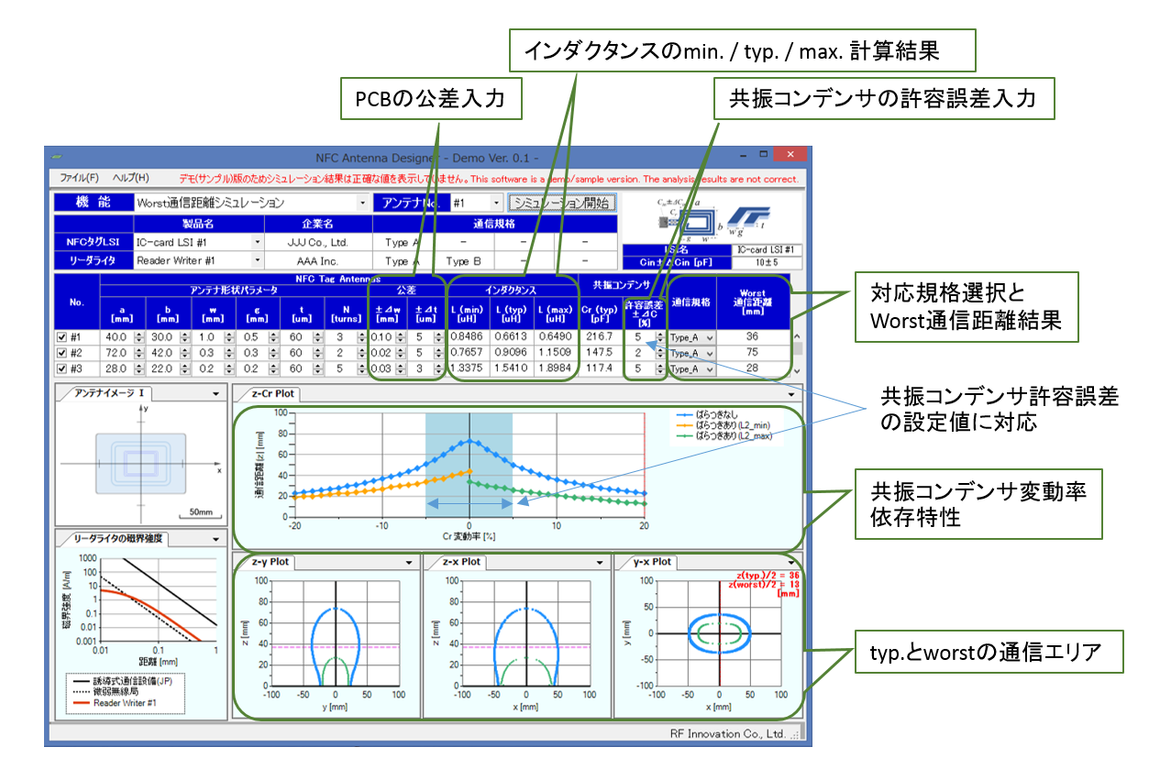Screen dimensions: 1149x780
Task: Open z-Cr Plot panel dropdown arrow
Action: [790, 394]
